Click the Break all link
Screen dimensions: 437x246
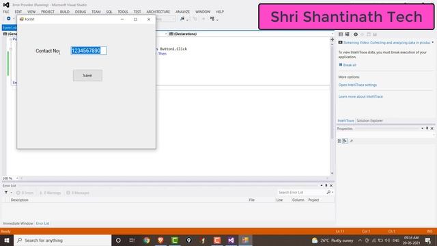[350, 65]
